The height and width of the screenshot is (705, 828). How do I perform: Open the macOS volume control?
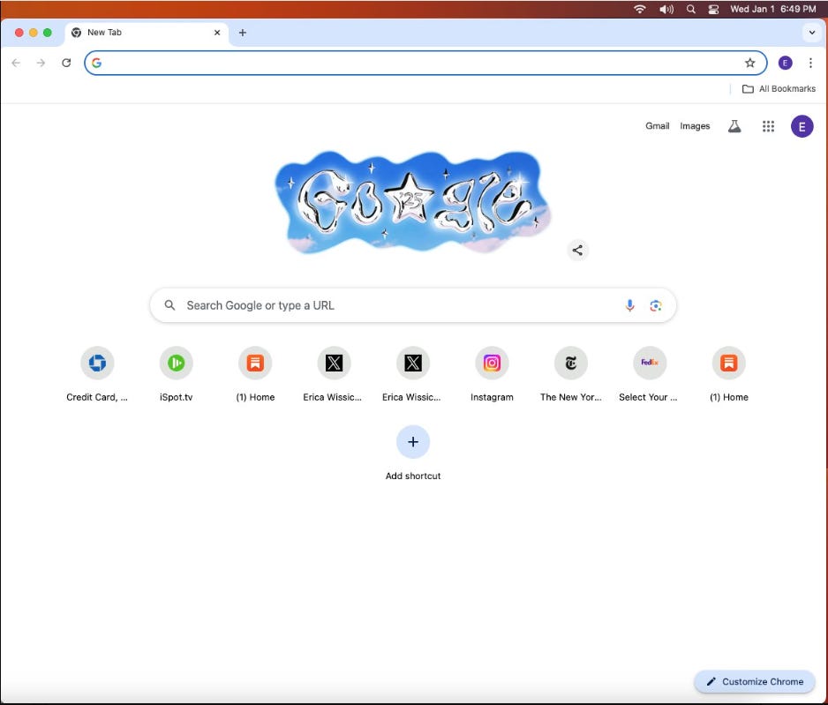(666, 9)
